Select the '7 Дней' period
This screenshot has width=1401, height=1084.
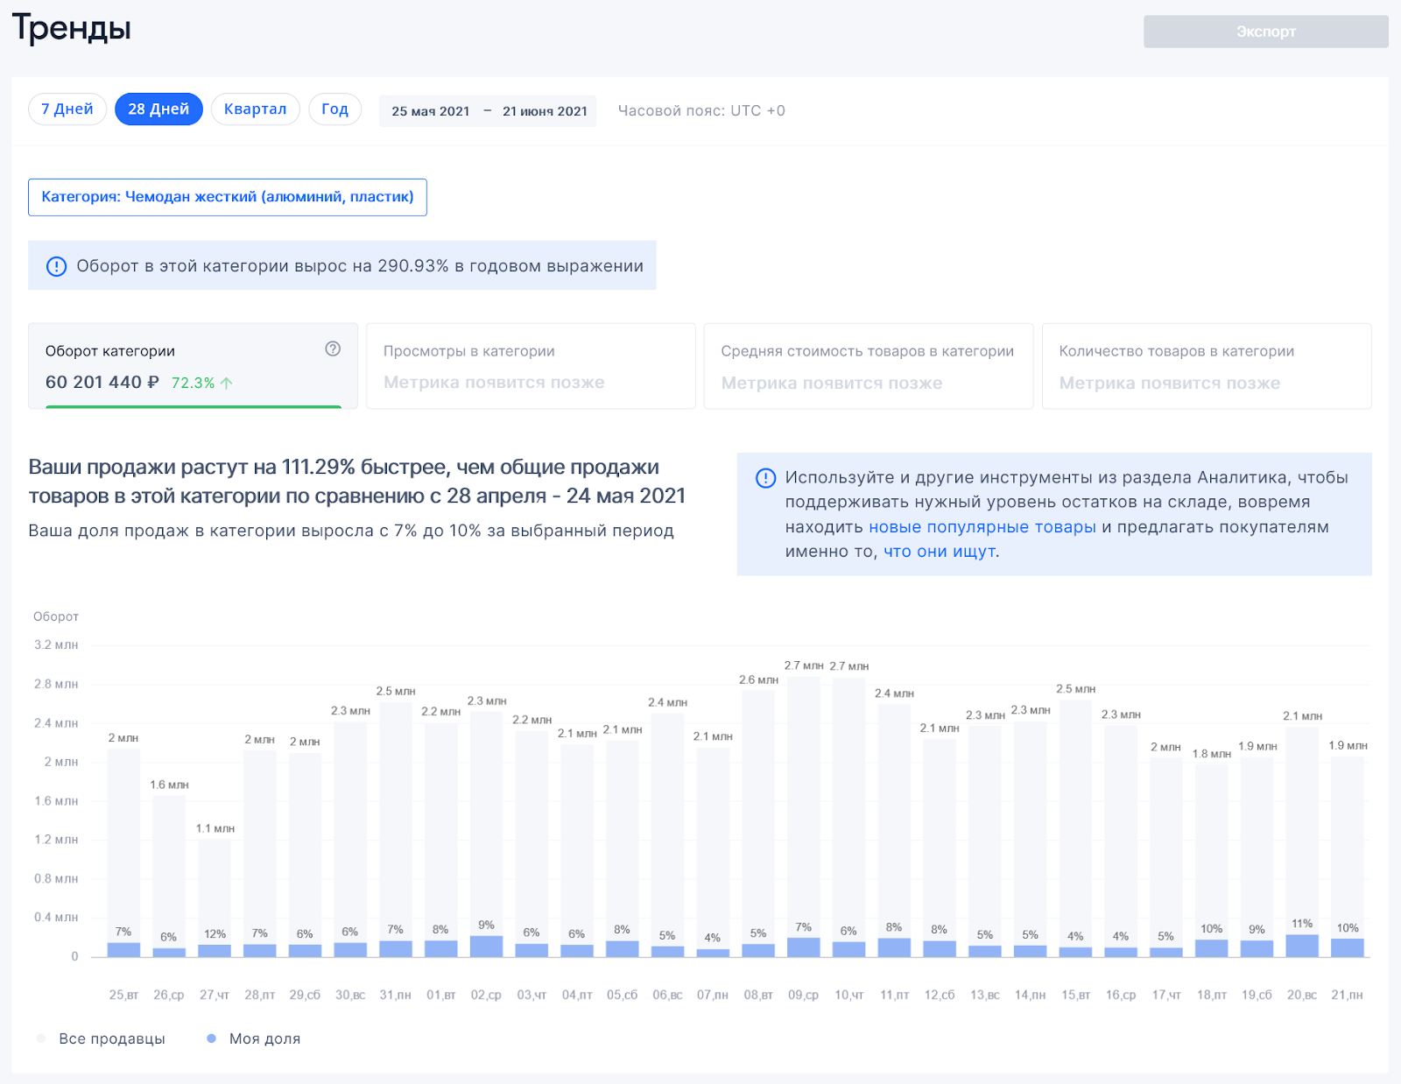(x=67, y=109)
